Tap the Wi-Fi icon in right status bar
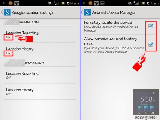This screenshot has width=160, height=120. [x=97, y=3]
